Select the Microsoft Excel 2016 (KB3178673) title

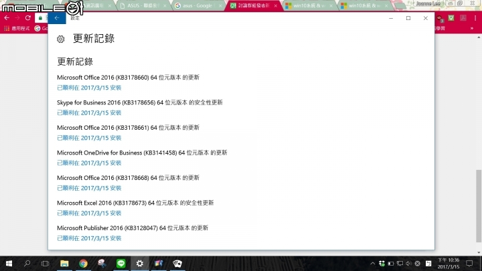pos(135,203)
